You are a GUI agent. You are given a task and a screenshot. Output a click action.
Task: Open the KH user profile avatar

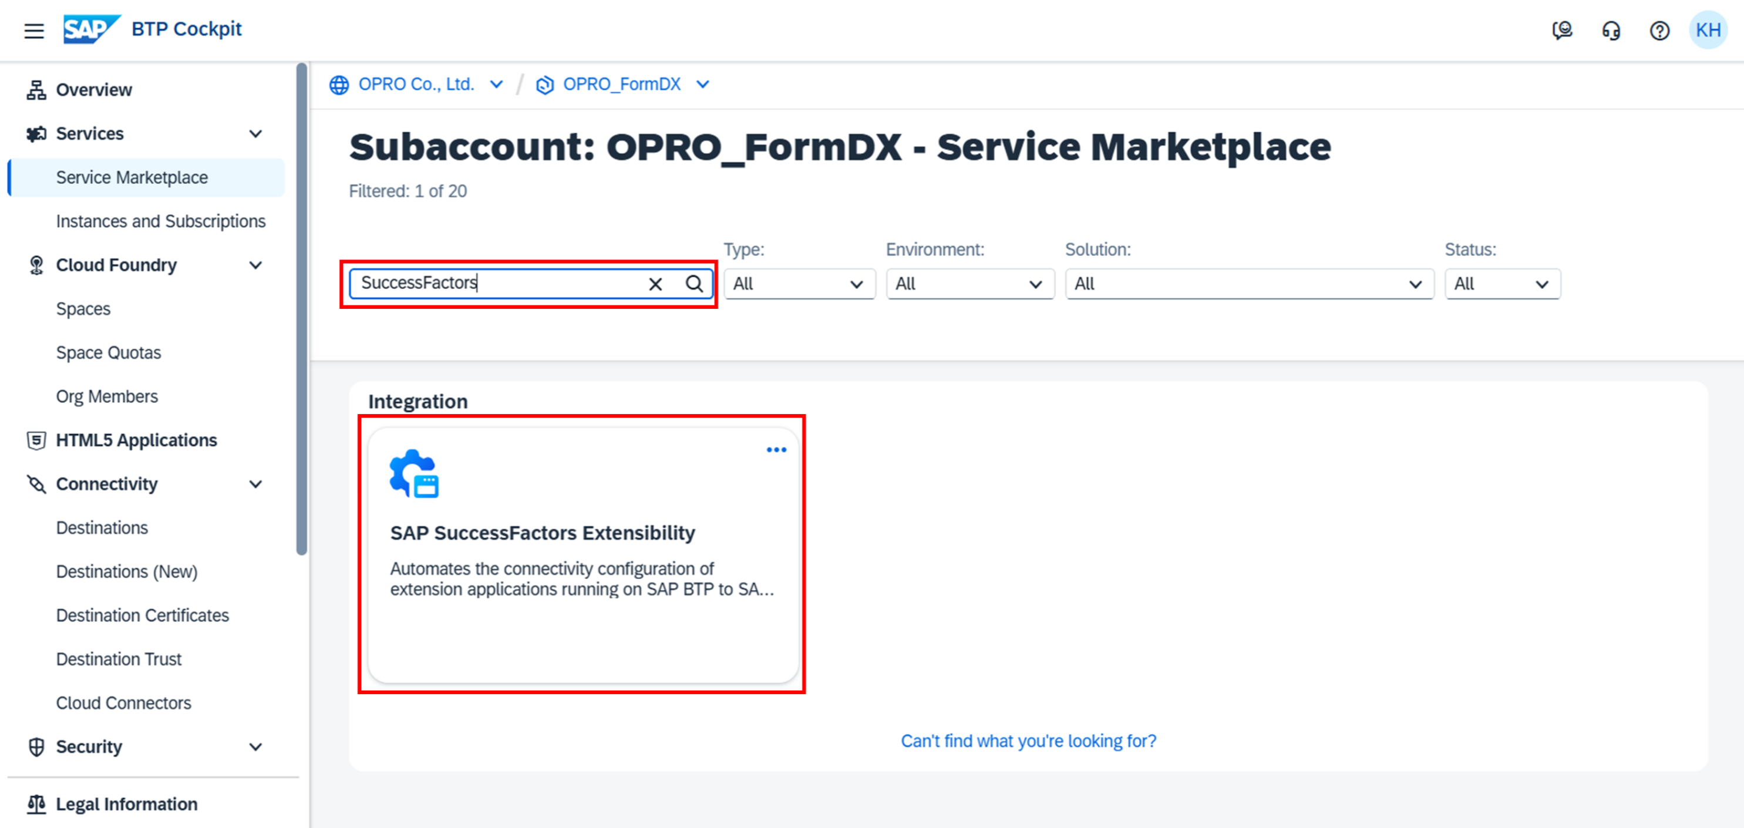[1708, 31]
